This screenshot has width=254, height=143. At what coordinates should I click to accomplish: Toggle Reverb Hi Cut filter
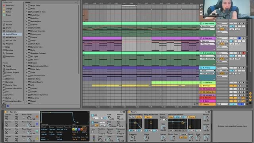click(139, 117)
